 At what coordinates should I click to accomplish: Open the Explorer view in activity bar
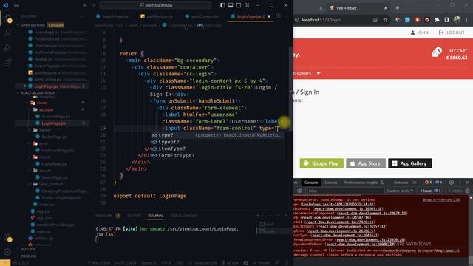(7, 18)
